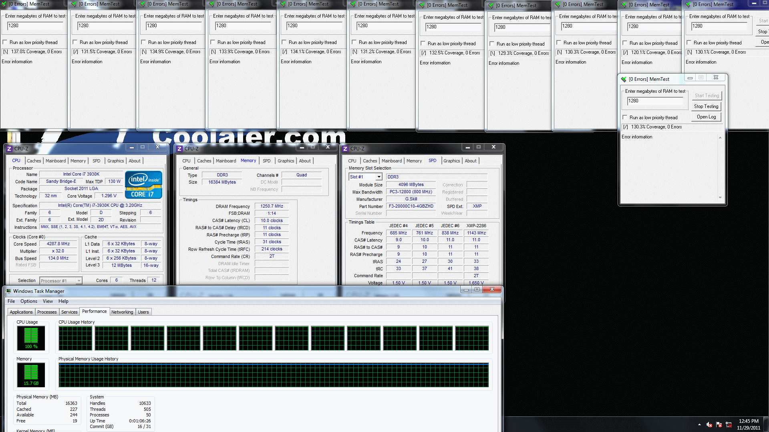This screenshot has width=769, height=432.
Task: Click title icon of MemTest window showing 131.5% coverage
Action: pyautogui.click(x=74, y=4)
